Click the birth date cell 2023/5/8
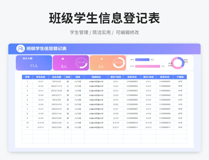Screen dimensions: 209x160 click(56, 100)
